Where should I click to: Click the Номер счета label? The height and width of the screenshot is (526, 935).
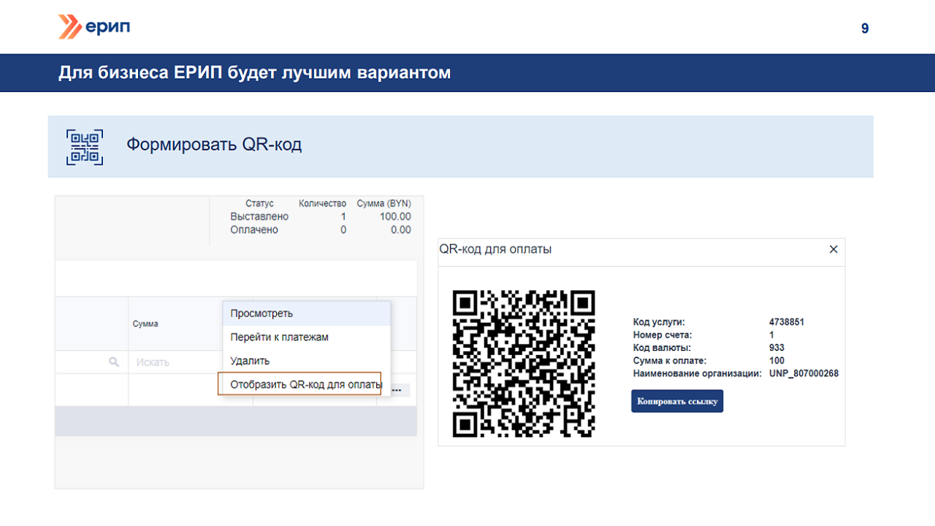(x=663, y=335)
